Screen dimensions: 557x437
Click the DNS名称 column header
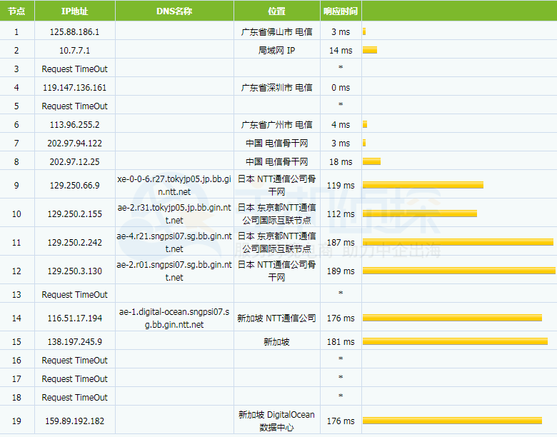(x=174, y=12)
